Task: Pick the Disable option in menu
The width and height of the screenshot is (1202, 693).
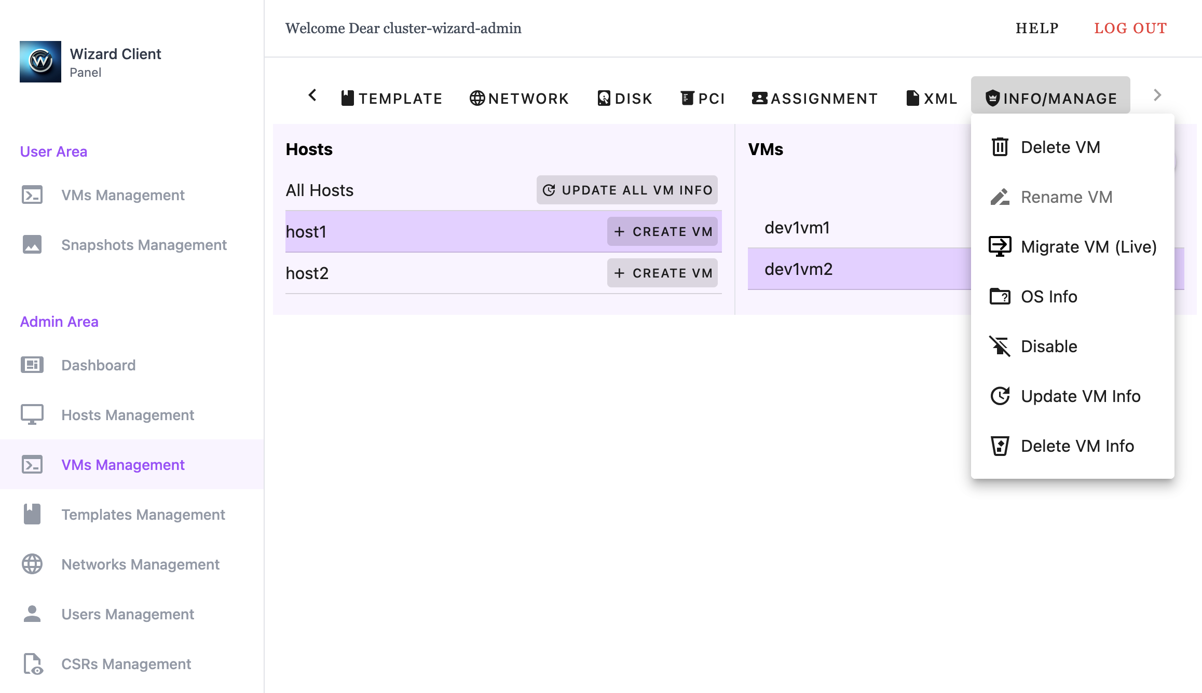Action: pos(1048,346)
